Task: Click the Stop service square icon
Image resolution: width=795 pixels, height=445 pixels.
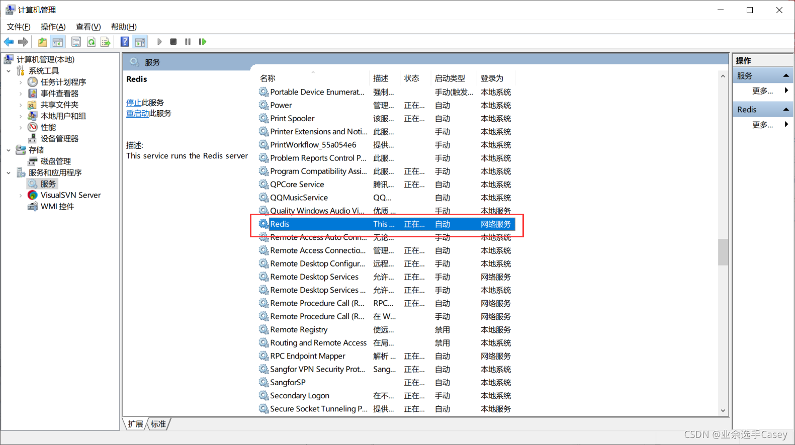Action: tap(173, 42)
